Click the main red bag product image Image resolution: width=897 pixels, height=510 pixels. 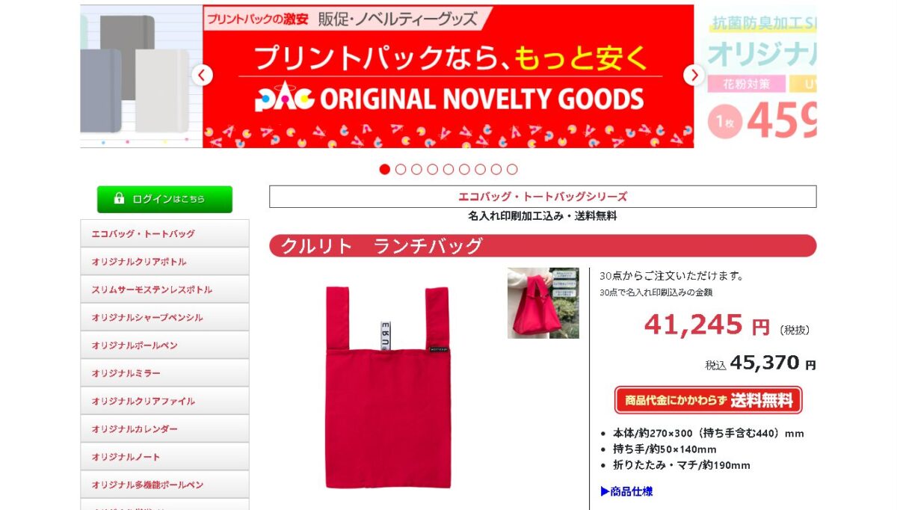[x=387, y=387]
